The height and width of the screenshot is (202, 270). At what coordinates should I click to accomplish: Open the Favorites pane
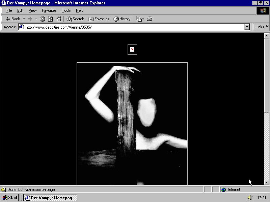[99, 19]
